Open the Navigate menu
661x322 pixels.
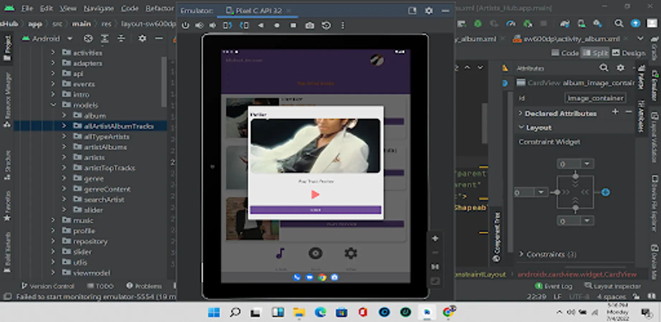click(99, 8)
